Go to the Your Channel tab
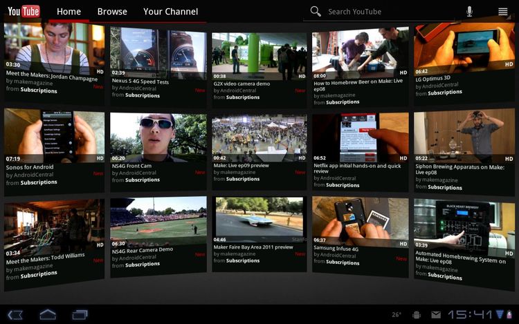This screenshot has width=519, height=324. pos(170,12)
